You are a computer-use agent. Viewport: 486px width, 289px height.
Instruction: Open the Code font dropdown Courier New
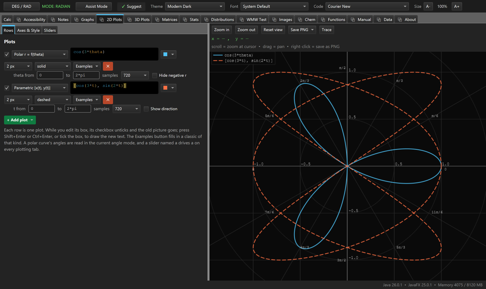pyautogui.click(x=367, y=6)
